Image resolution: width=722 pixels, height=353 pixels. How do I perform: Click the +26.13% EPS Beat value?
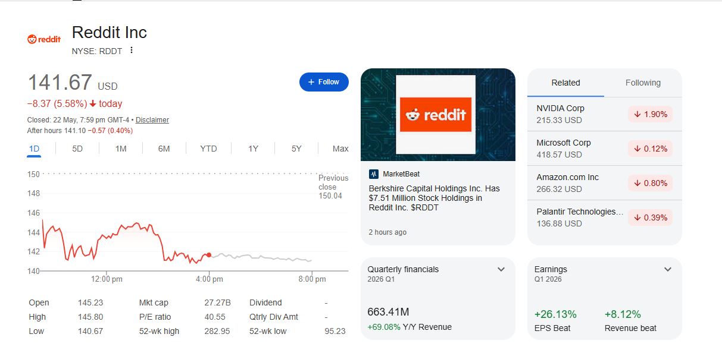click(555, 314)
